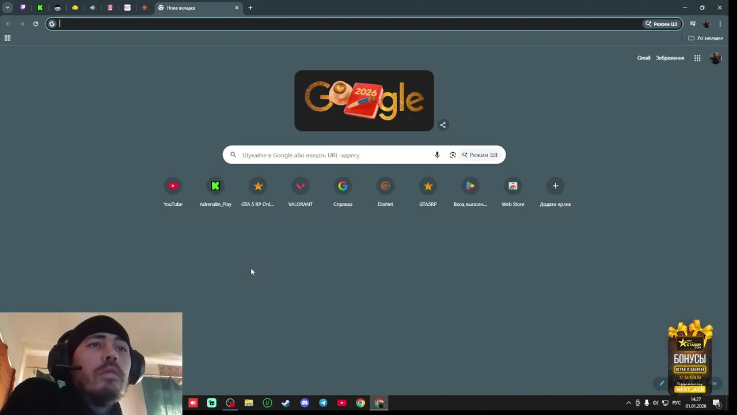Viewport: 737px width, 415px height.
Task: Open Google account avatar on page
Action: click(716, 58)
